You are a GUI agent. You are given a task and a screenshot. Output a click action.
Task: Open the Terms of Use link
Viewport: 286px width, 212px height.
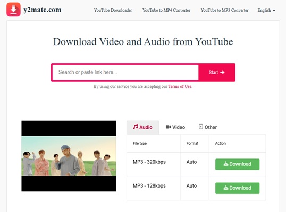[180, 86]
